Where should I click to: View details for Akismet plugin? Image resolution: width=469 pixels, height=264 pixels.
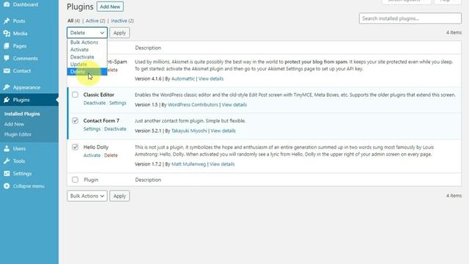pyautogui.click(x=211, y=78)
